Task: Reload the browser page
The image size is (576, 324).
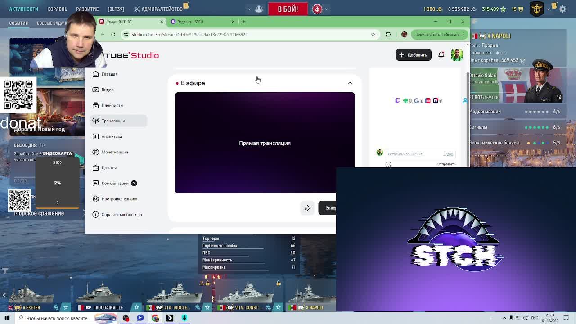Action: coord(113,34)
